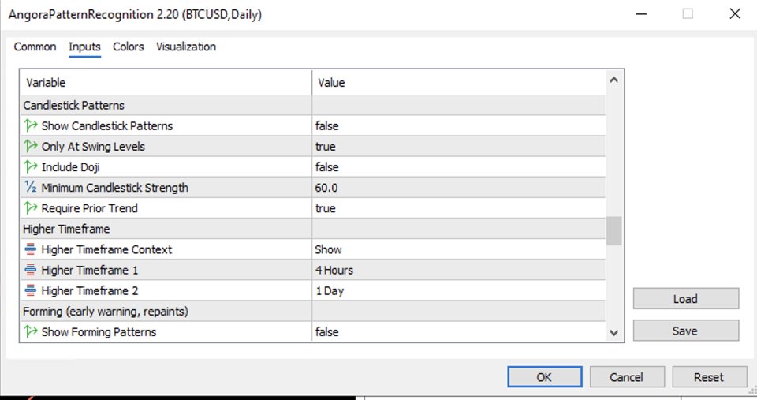The image size is (757, 400).
Task: Close the AngoraPatternRecognition dialog window
Action: 735,14
